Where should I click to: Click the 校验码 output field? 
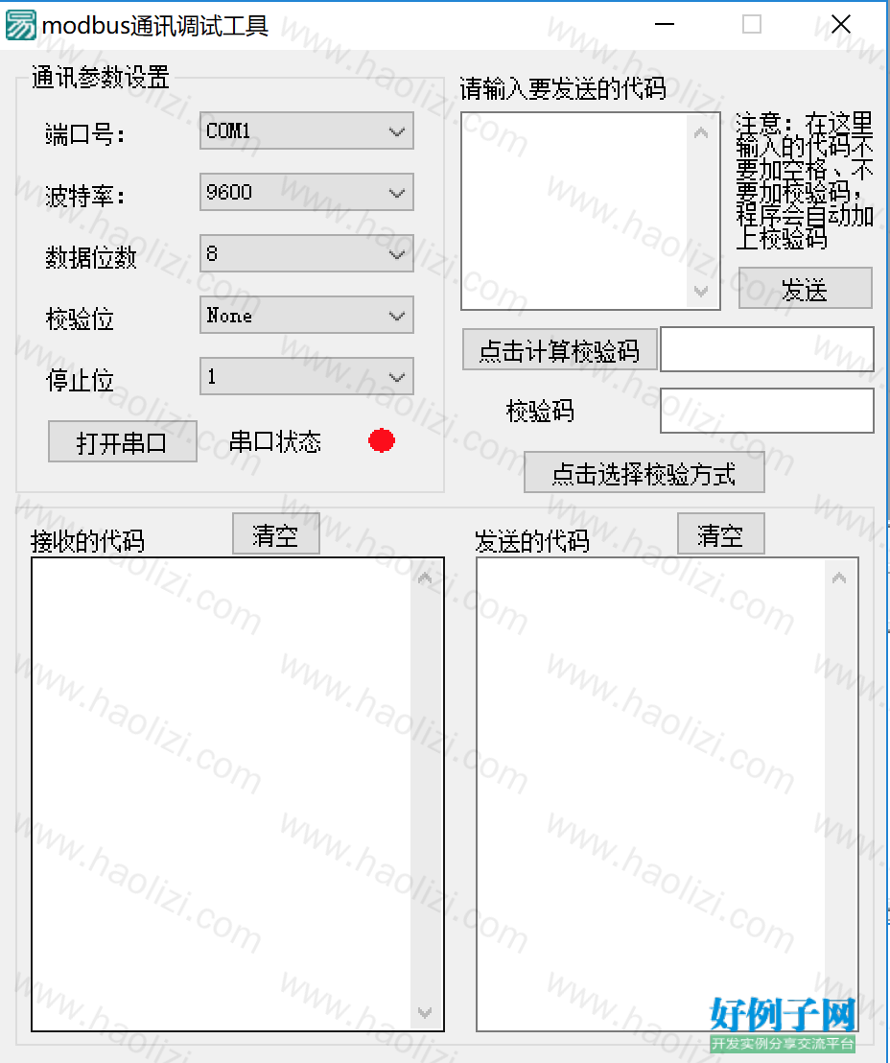[x=767, y=411]
